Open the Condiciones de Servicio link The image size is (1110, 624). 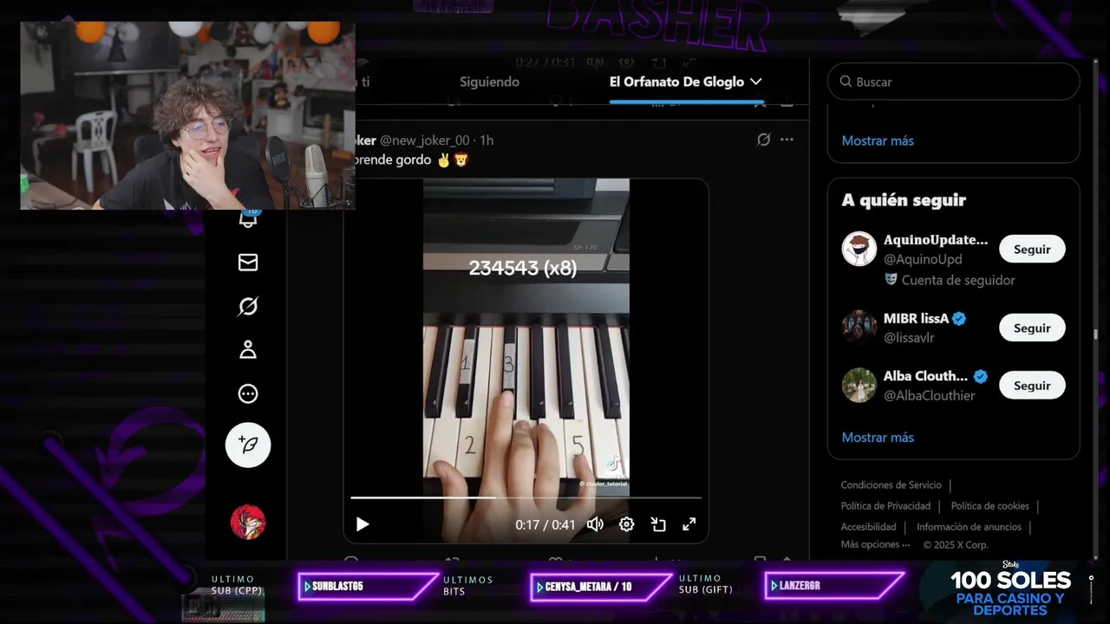[x=891, y=485]
